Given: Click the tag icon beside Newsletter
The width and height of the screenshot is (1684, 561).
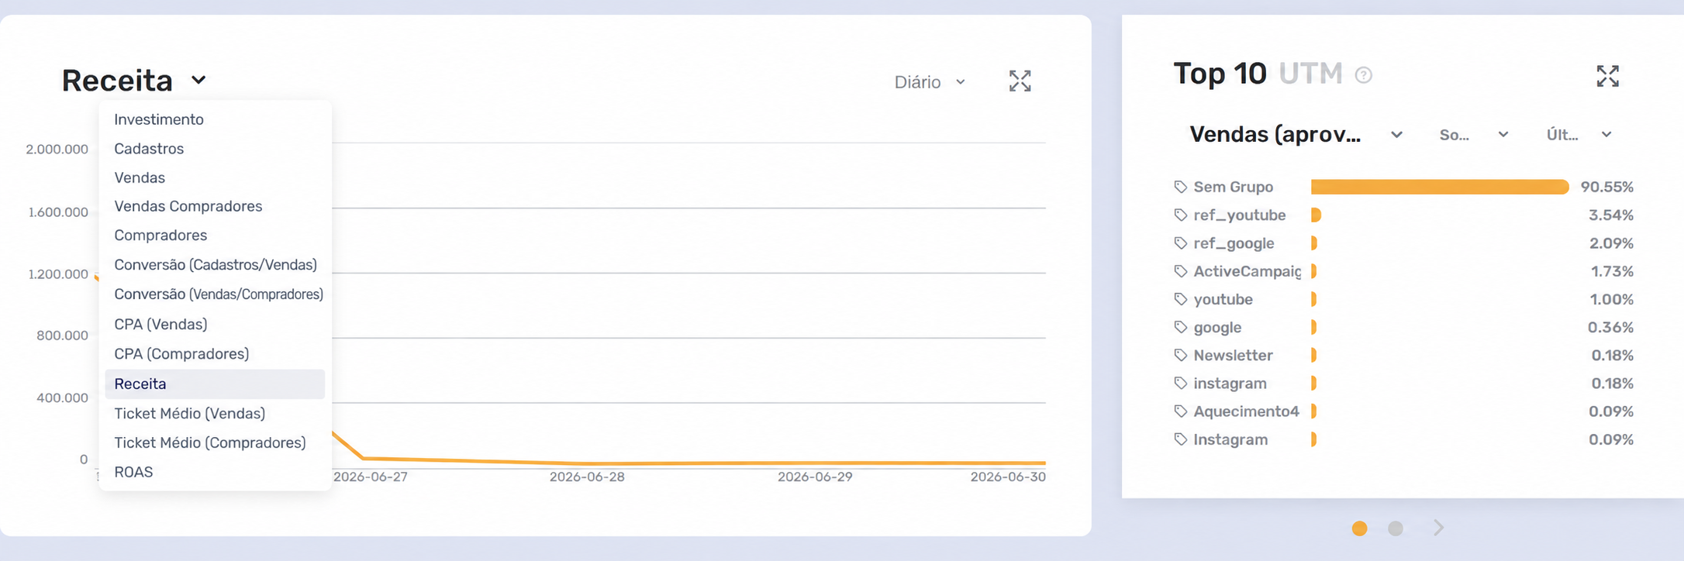Looking at the screenshot, I should pos(1180,355).
